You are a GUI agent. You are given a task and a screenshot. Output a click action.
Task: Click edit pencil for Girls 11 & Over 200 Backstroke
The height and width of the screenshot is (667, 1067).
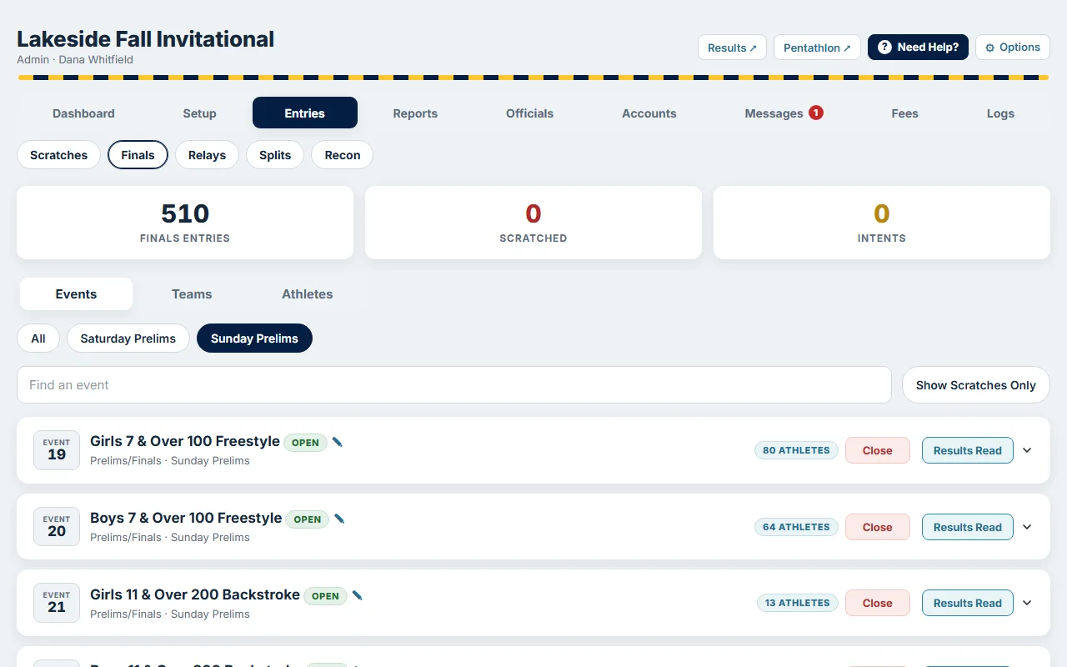358,595
